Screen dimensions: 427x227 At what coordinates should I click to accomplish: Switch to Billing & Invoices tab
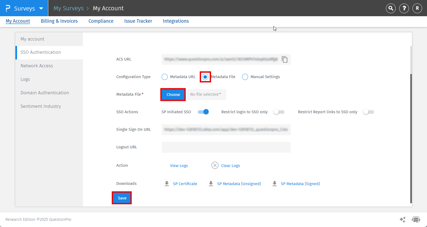coord(59,21)
